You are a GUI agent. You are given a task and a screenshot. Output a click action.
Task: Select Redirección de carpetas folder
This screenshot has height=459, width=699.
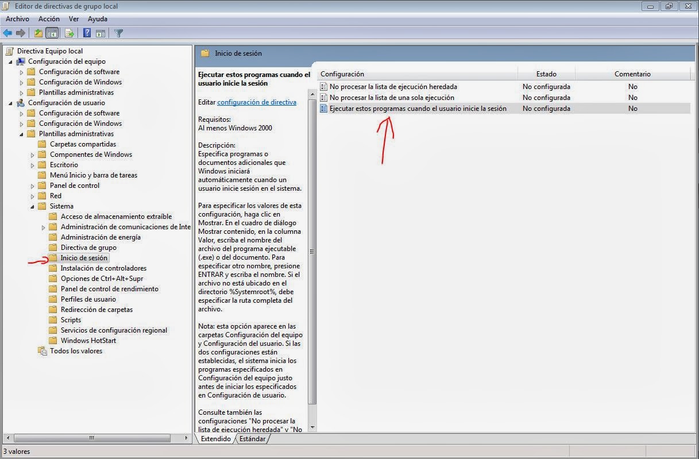point(96,310)
